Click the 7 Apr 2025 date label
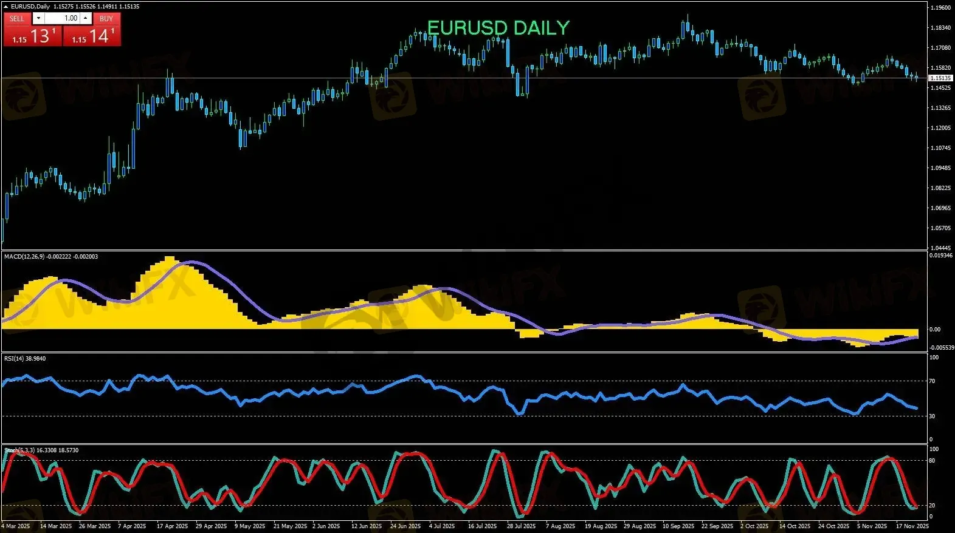This screenshot has height=533, width=955. coord(132,526)
